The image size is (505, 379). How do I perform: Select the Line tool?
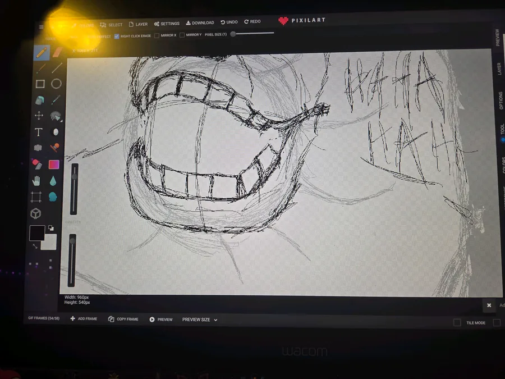[57, 68]
